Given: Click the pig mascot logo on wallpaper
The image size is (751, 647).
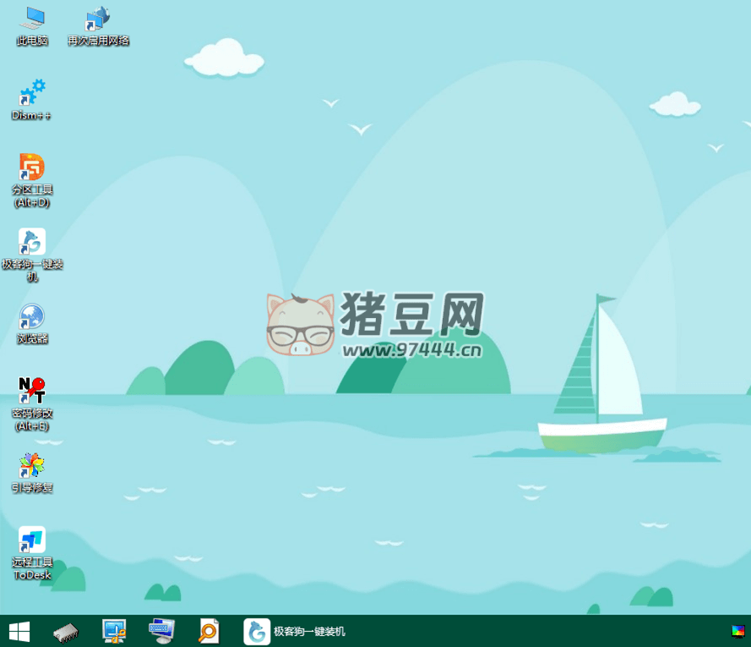Looking at the screenshot, I should point(300,326).
